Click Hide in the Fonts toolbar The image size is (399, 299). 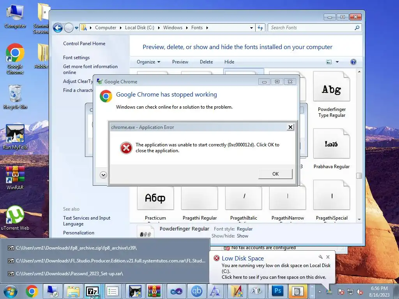click(229, 62)
